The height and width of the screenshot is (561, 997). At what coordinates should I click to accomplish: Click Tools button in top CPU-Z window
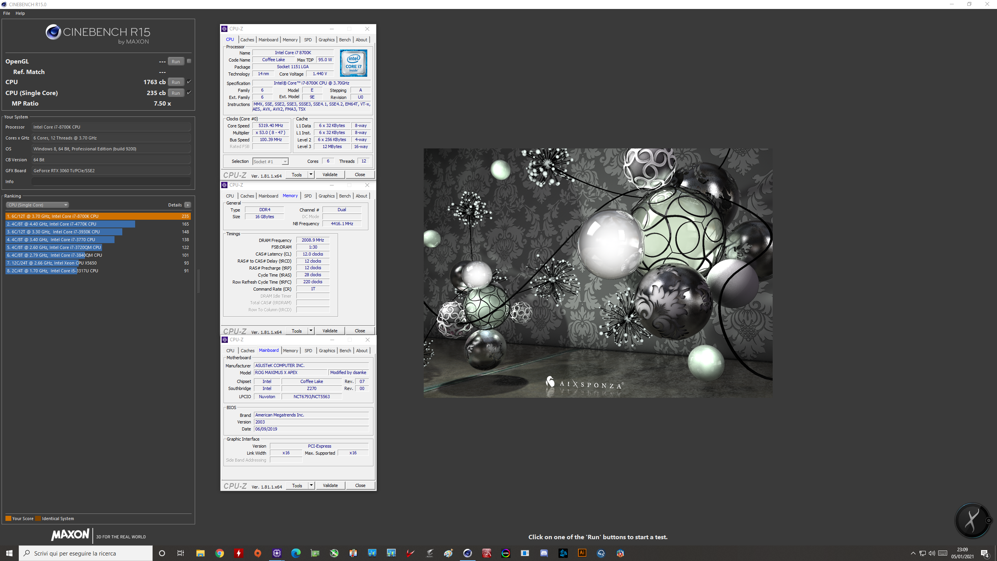(297, 175)
